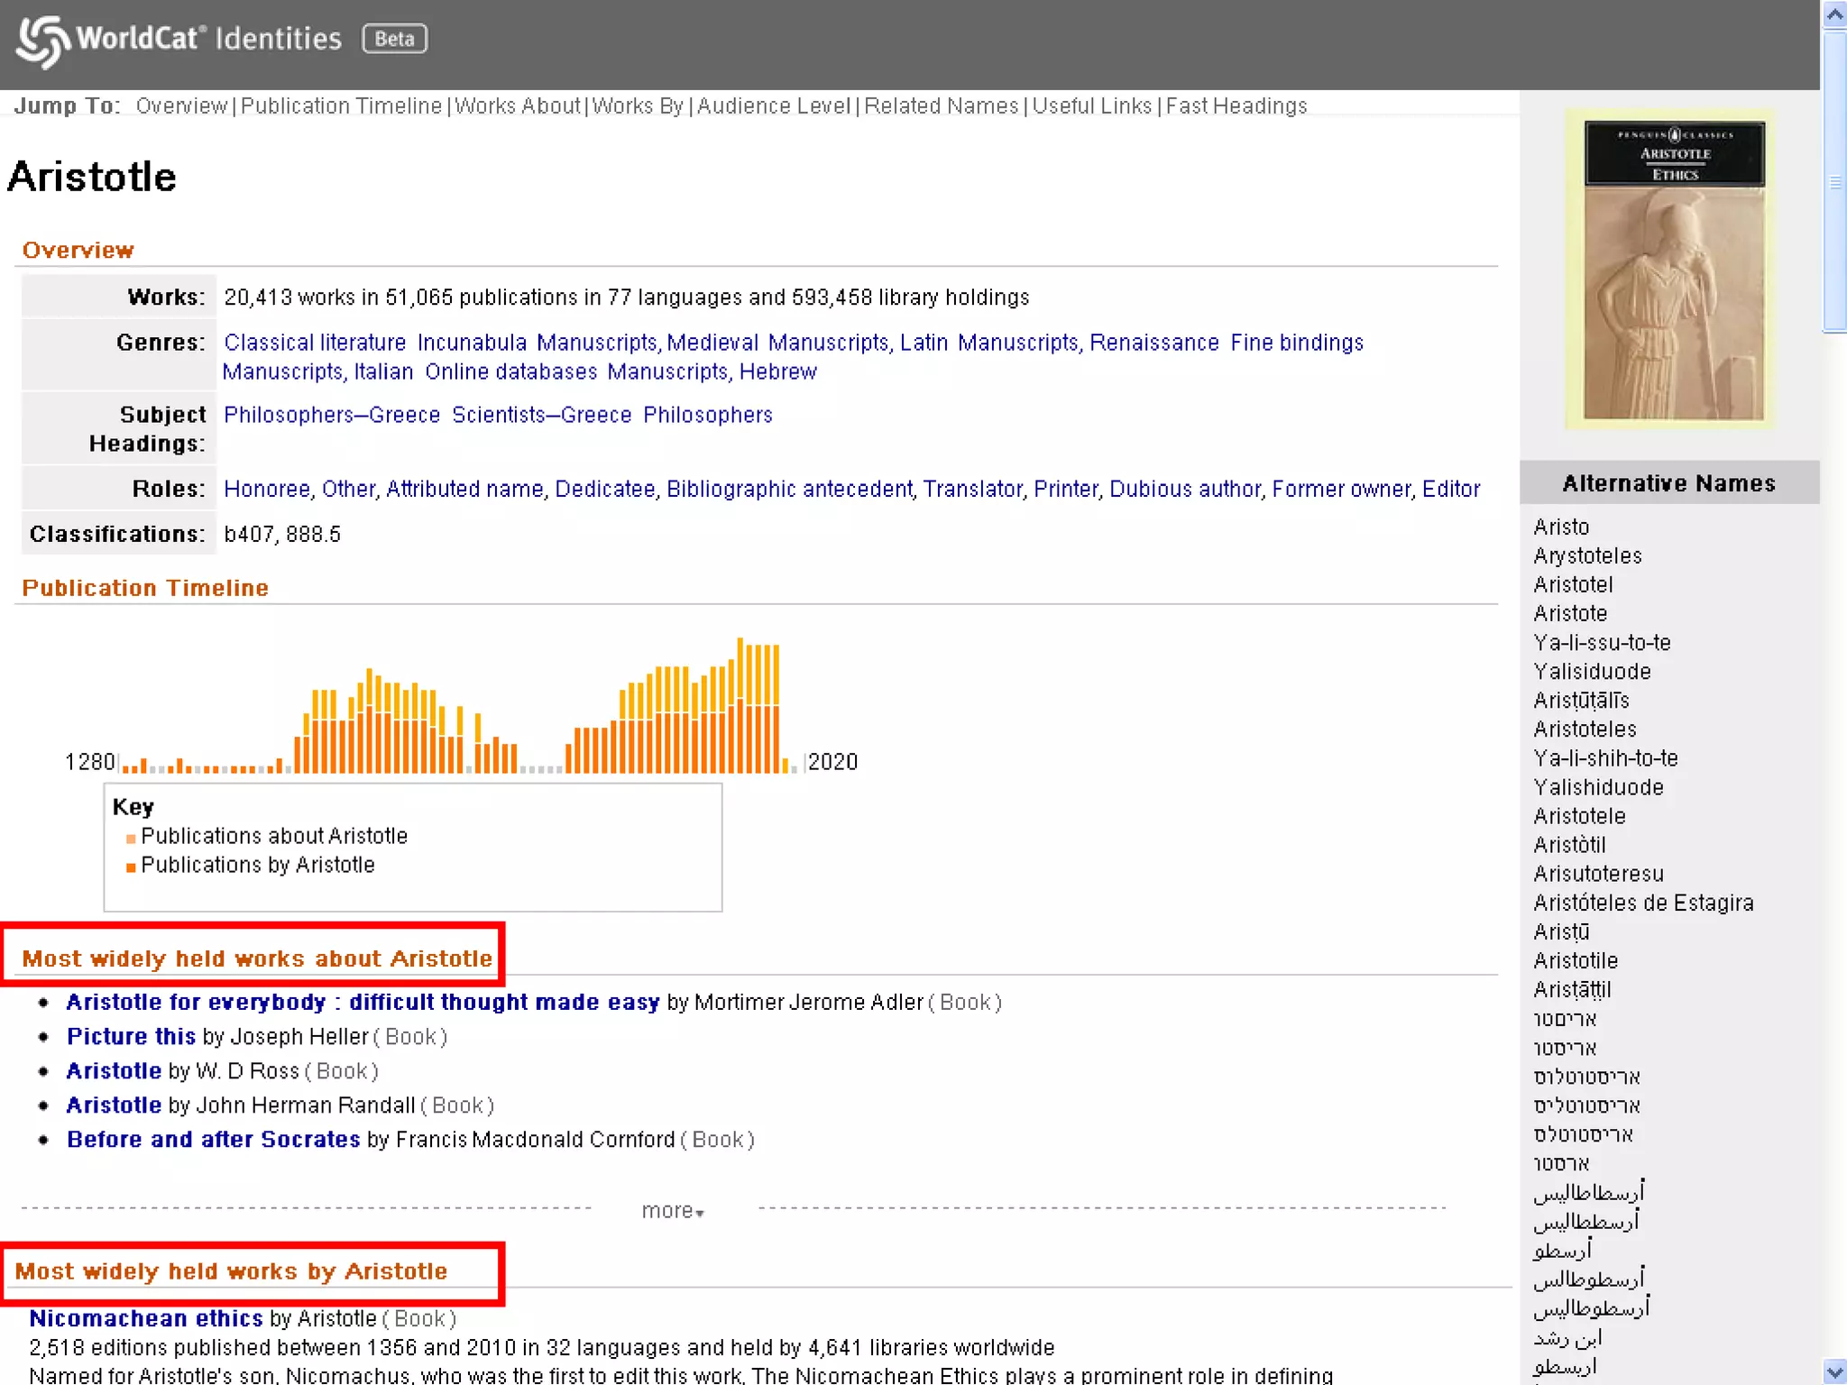Jump to Audience Level section

click(x=773, y=106)
